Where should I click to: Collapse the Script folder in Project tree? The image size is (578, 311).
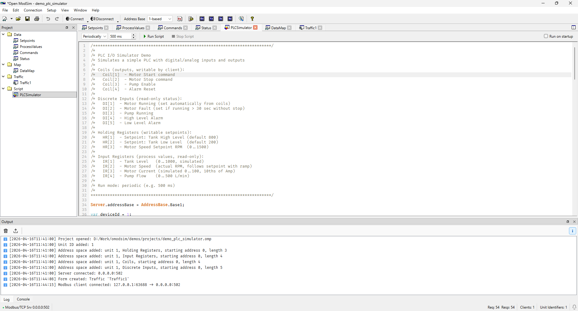[3, 89]
